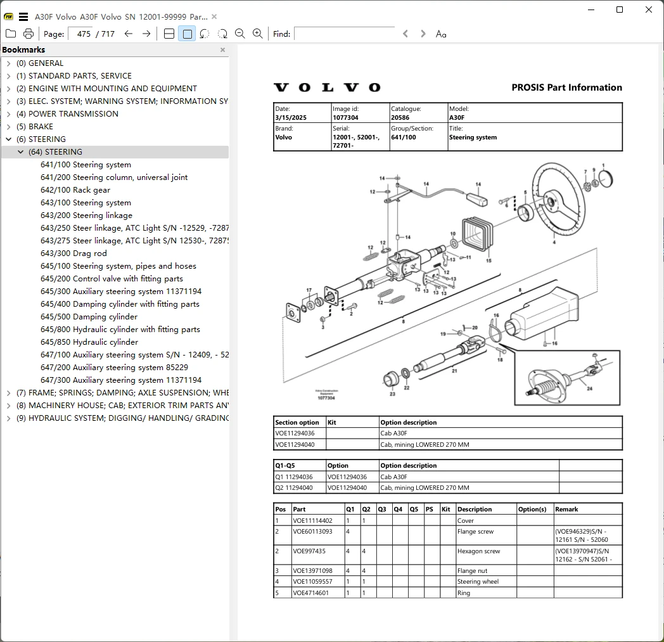Collapse the (6) STEERING bookmark
Screen dimensions: 664x642
point(8,139)
